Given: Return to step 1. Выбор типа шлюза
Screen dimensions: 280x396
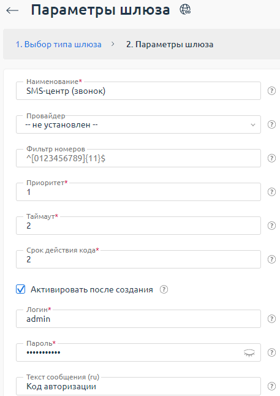Looking at the screenshot, I should click(59, 45).
